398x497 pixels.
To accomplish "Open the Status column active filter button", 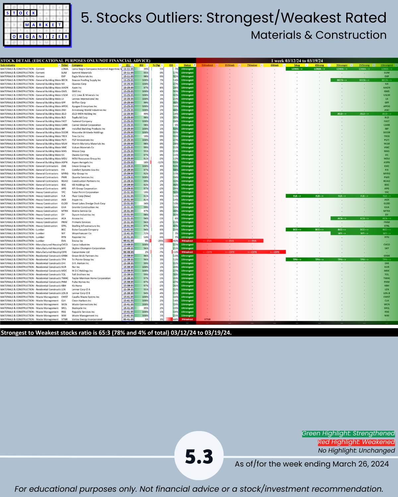I will coord(194,65).
